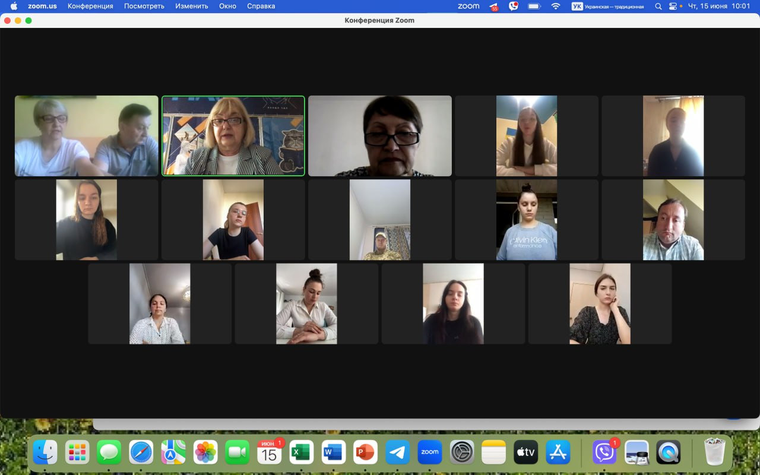Open Maps app in the dock
This screenshot has width=760, height=475.
(x=173, y=452)
